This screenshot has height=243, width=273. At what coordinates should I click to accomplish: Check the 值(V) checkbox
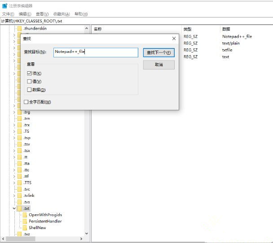[29, 81]
